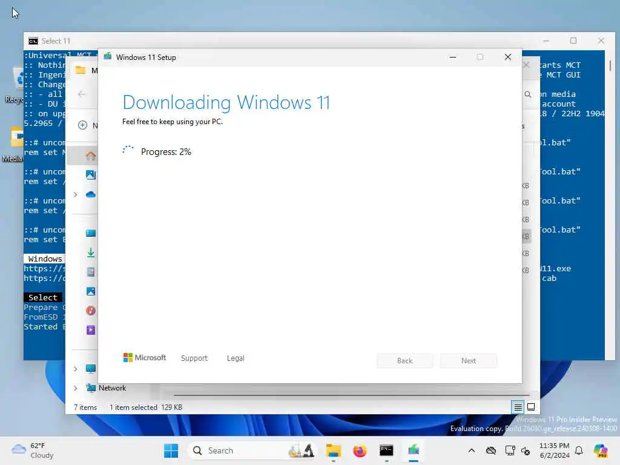Image resolution: width=620 pixels, height=465 pixels.
Task: Launch Firefox from the taskbar
Action: coord(360,450)
